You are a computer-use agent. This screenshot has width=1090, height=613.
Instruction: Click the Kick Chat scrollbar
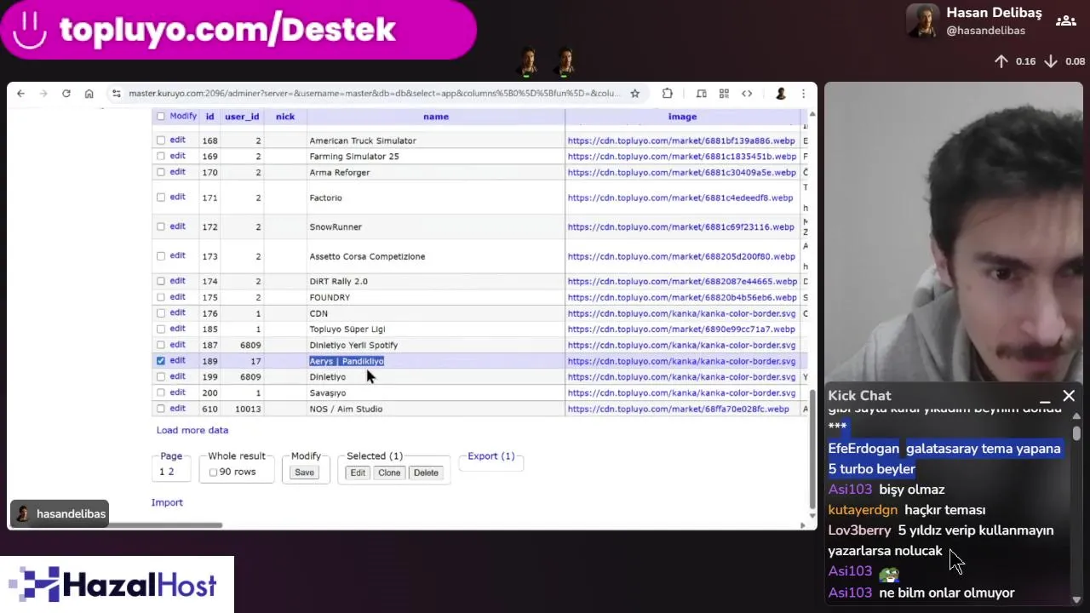(x=1076, y=433)
